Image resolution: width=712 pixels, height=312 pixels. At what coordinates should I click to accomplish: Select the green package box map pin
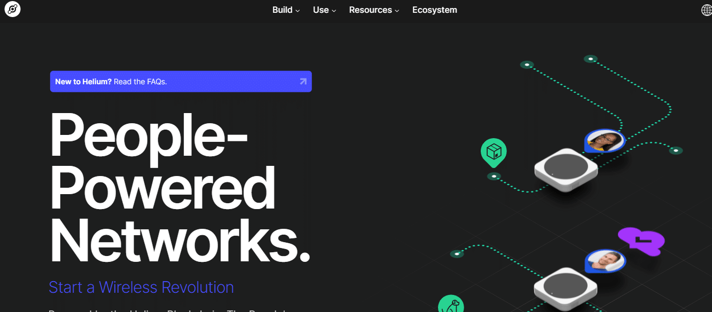pyautogui.click(x=494, y=151)
